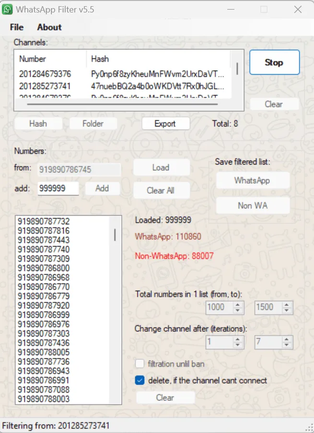Open the File menu
This screenshot has width=314, height=433.
pos(17,27)
